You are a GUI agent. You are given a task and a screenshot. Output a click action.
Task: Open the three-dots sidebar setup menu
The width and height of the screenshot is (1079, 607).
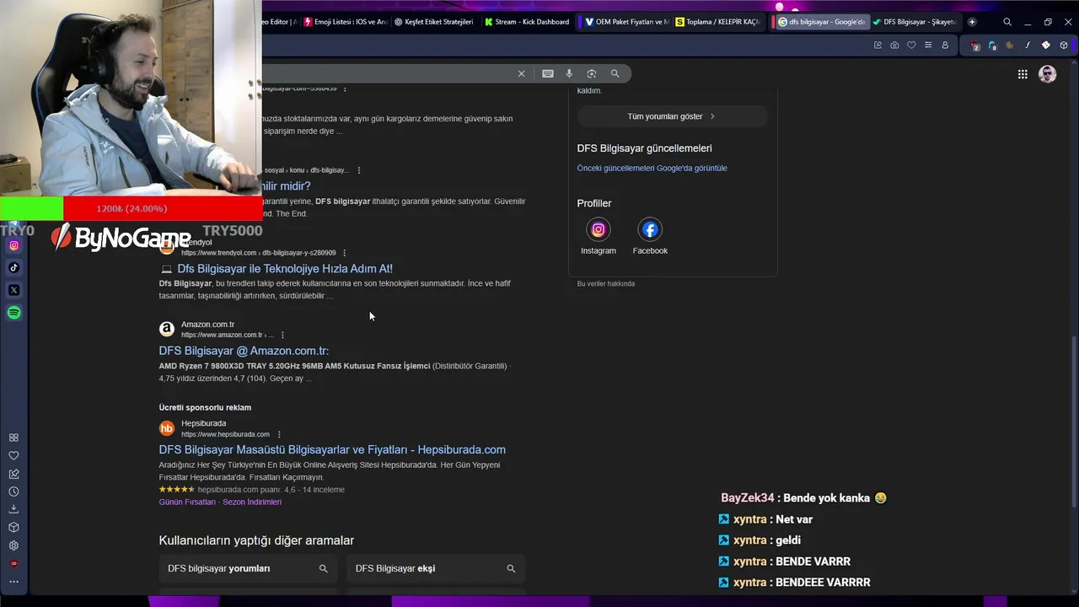[x=13, y=582]
